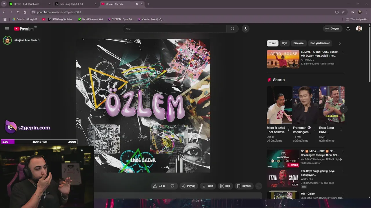Close the Özlem - YouTube tab
The height and width of the screenshot is (208, 371).
[x=142, y=4]
